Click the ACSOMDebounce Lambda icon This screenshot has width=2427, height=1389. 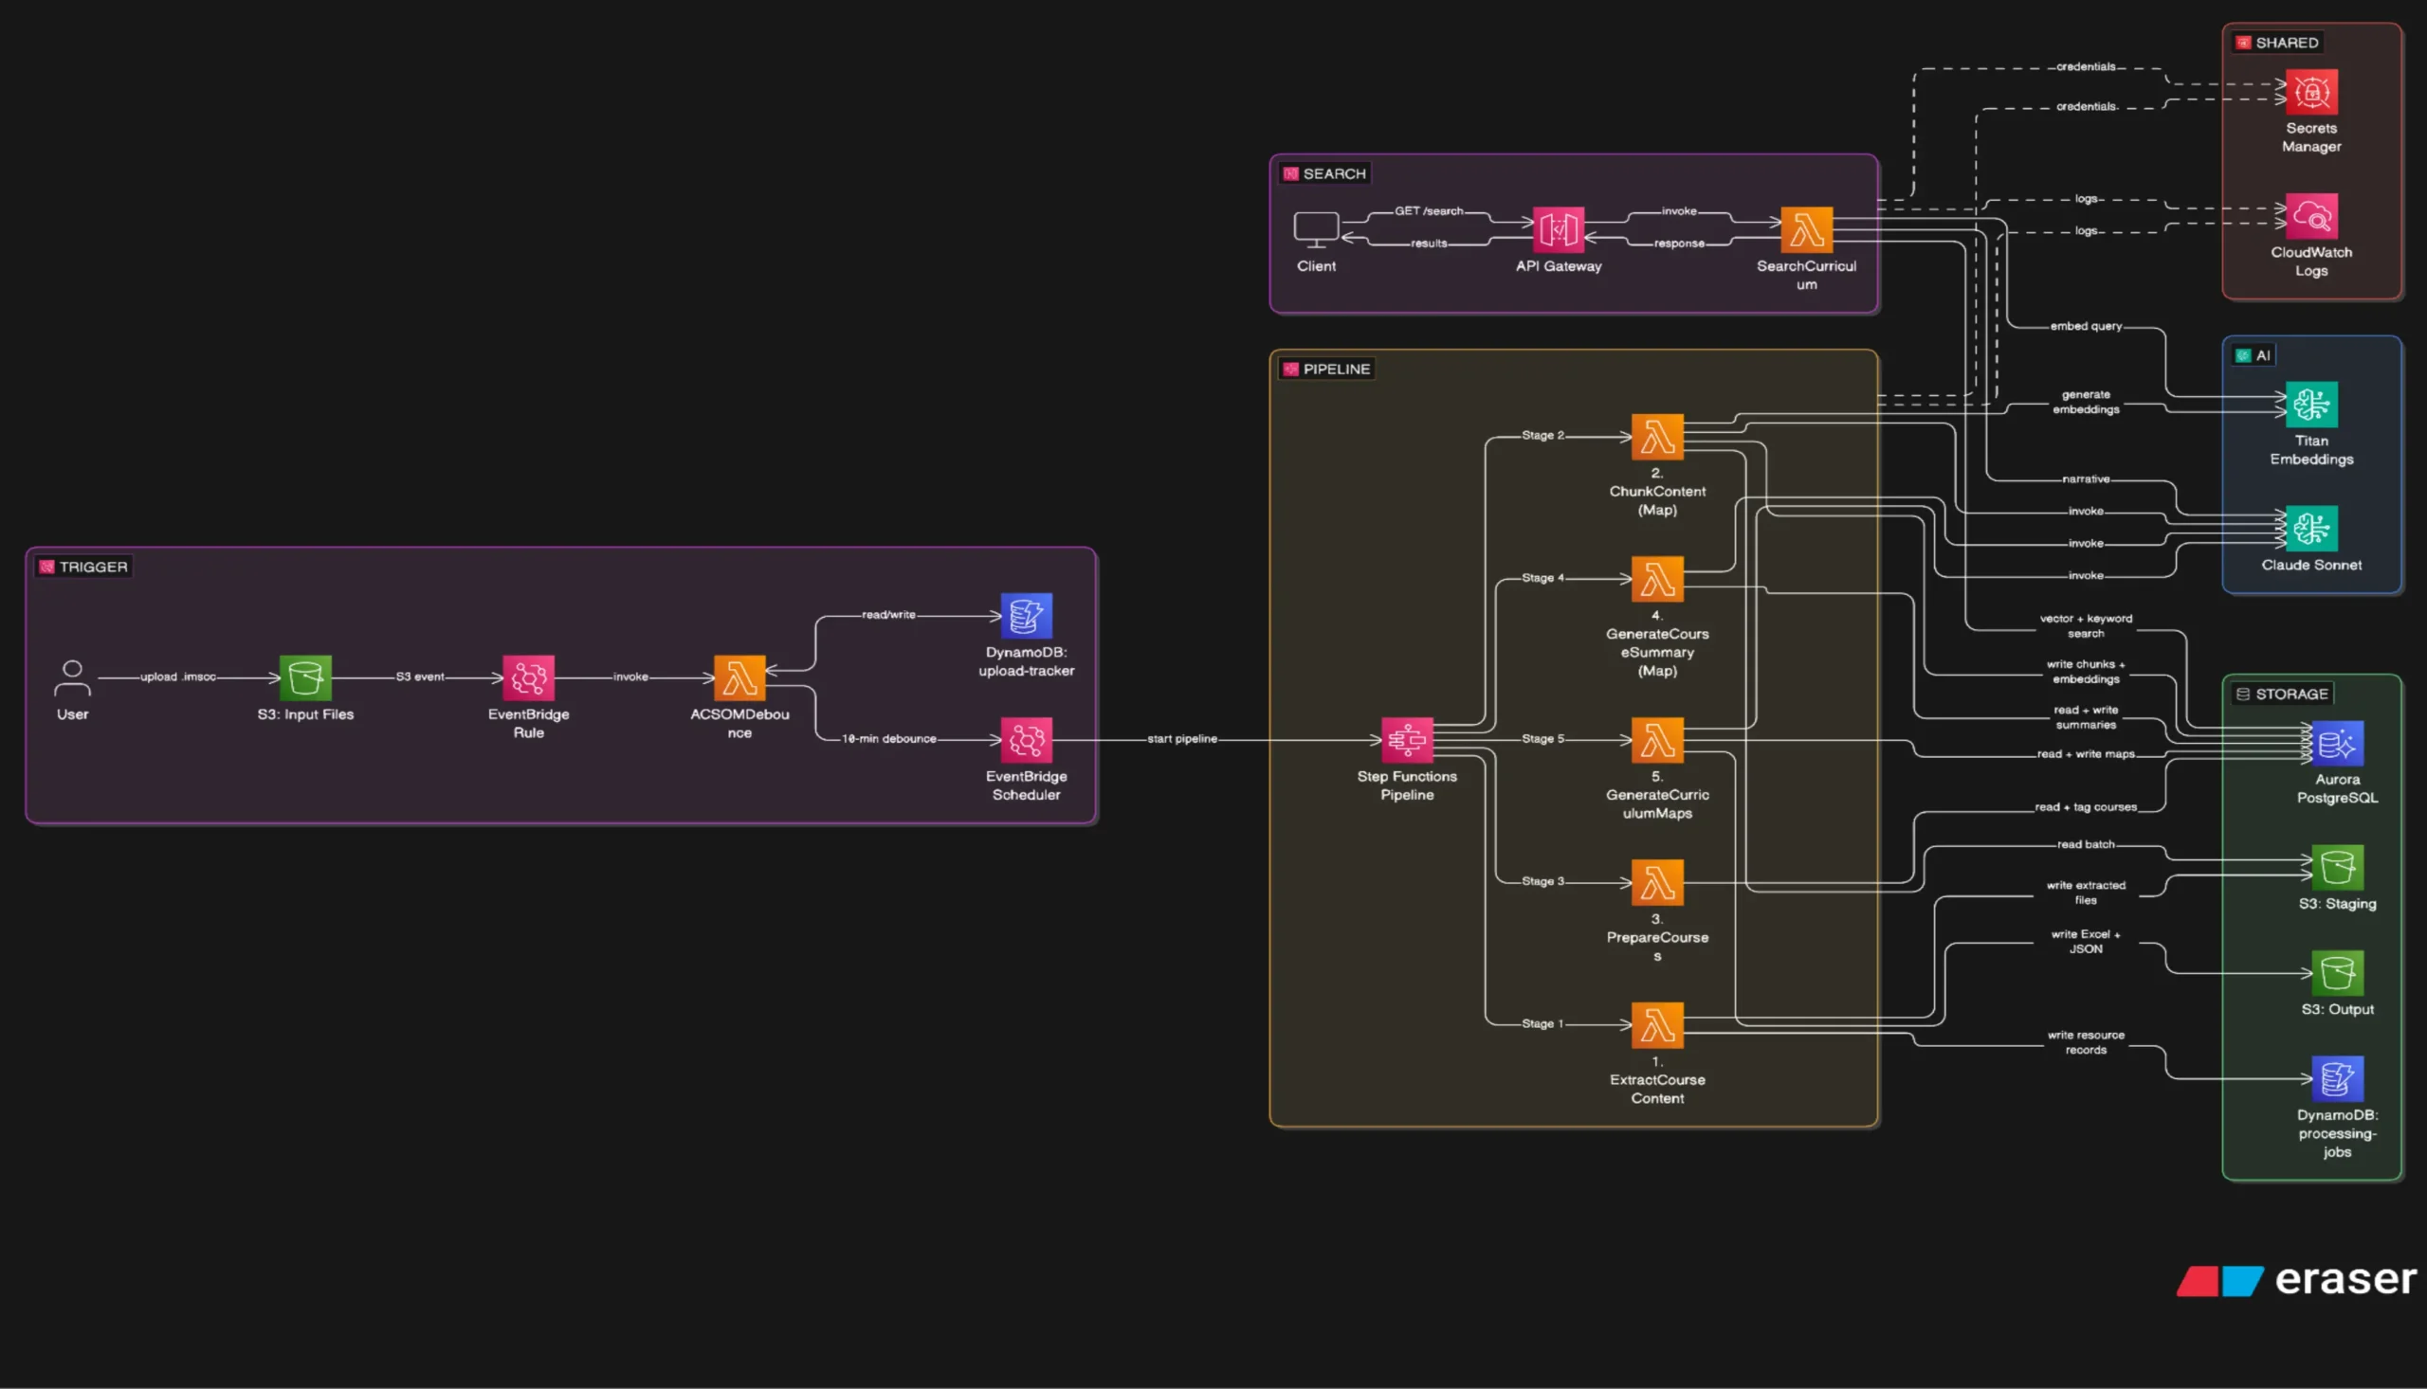[x=739, y=678]
